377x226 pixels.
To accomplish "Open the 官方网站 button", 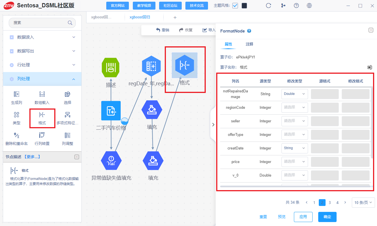I will (118, 6).
